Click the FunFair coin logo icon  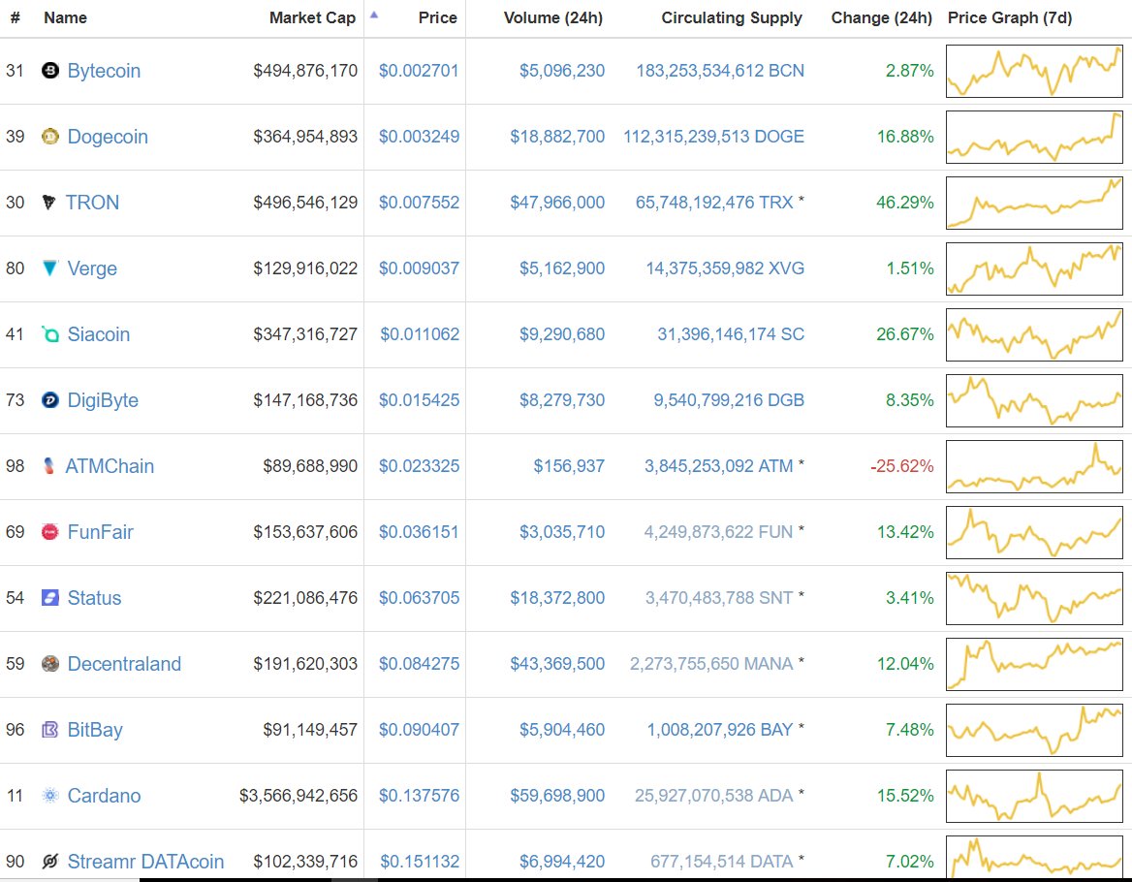pyautogui.click(x=49, y=532)
